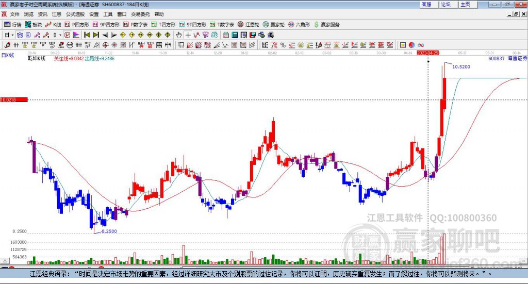Open the colored grid table icon
Screen dimensions: 528x284
point(403,45)
